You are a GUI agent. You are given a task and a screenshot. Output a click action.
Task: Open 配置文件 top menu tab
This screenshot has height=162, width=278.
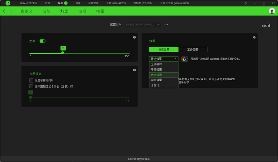point(93,3)
